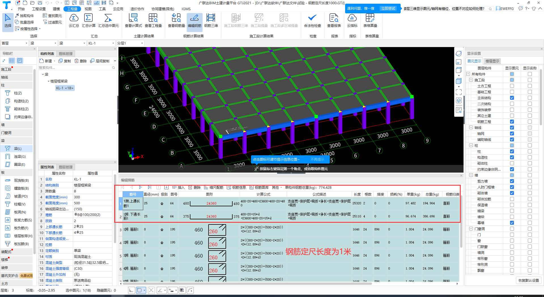Switch to 图纸管理 tab
The height and width of the screenshot is (297, 544).
pos(66,54)
